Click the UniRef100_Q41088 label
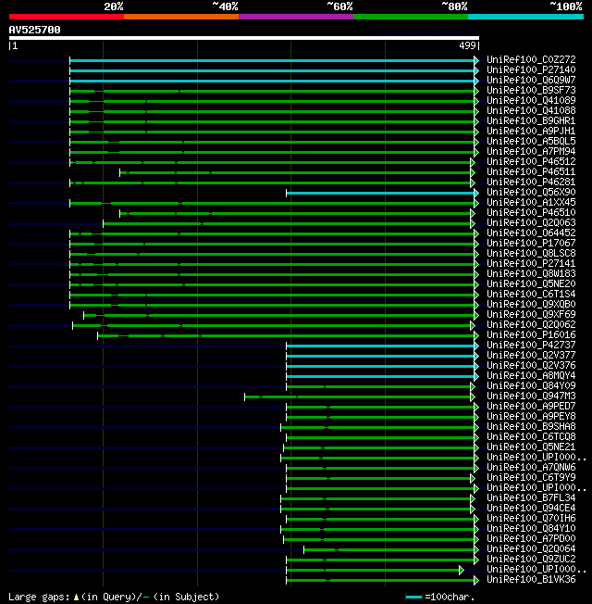This screenshot has width=592, height=604. (x=531, y=111)
